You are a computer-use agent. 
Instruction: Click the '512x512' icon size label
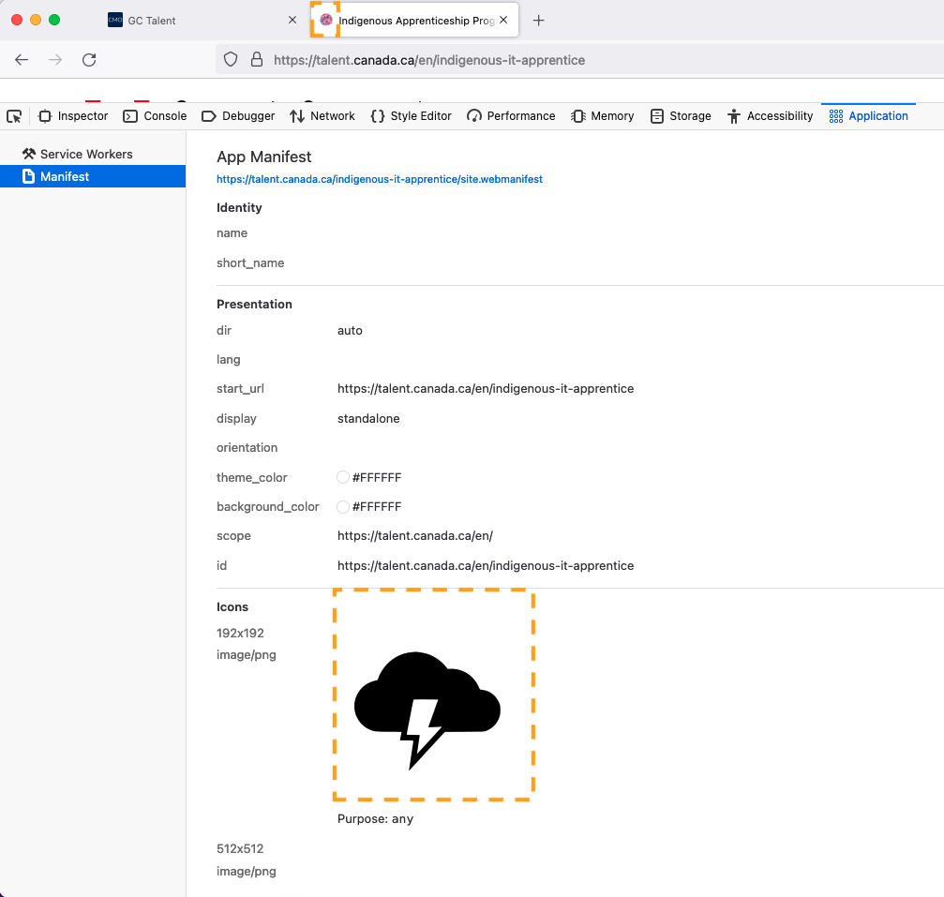(240, 849)
